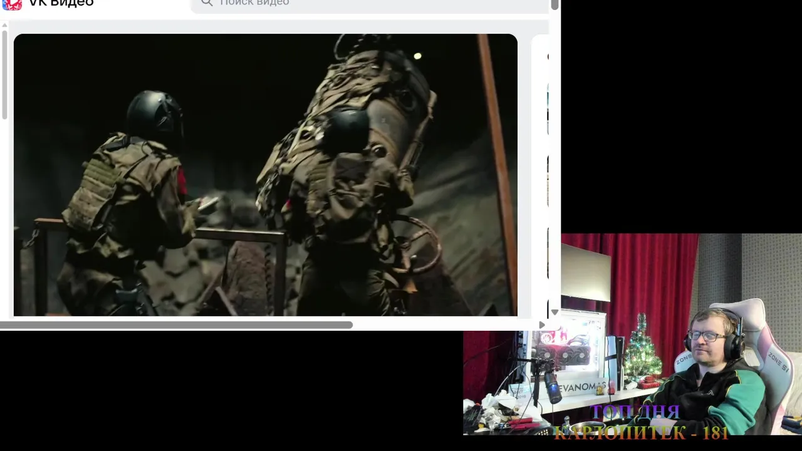This screenshot has height=451, width=802.
Task: Click the search magnifier icon
Action: pyautogui.click(x=207, y=3)
